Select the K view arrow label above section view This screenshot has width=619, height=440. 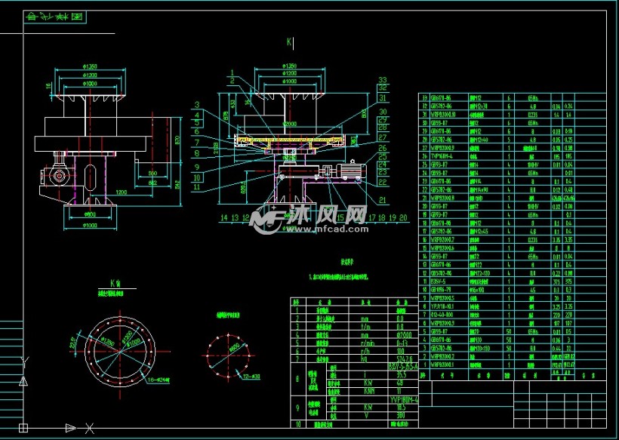[288, 42]
